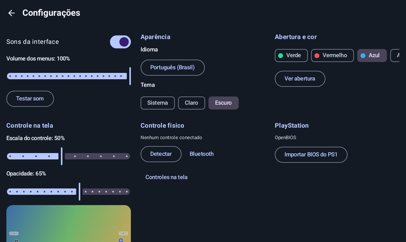The height and width of the screenshot is (242, 406).
Task: Open the Português (Brasil) language selector
Action: (173, 67)
